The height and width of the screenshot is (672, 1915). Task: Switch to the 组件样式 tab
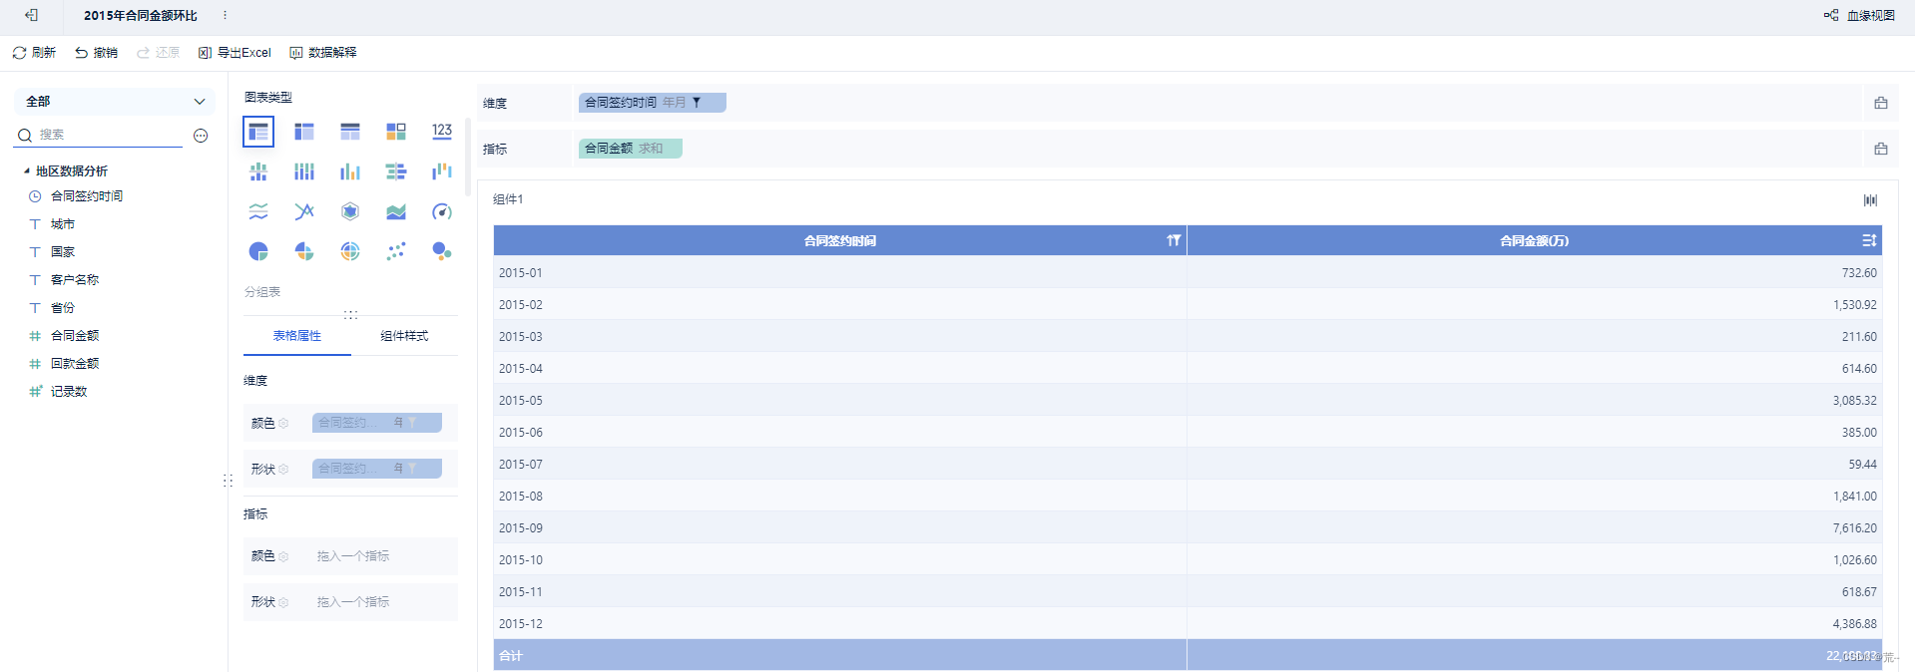[404, 336]
